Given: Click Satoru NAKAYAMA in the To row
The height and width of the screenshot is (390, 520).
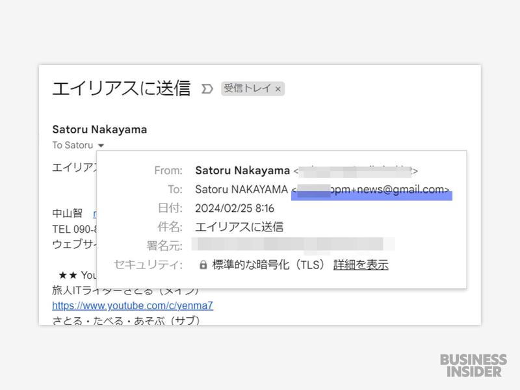Looking at the screenshot, I should pos(241,189).
